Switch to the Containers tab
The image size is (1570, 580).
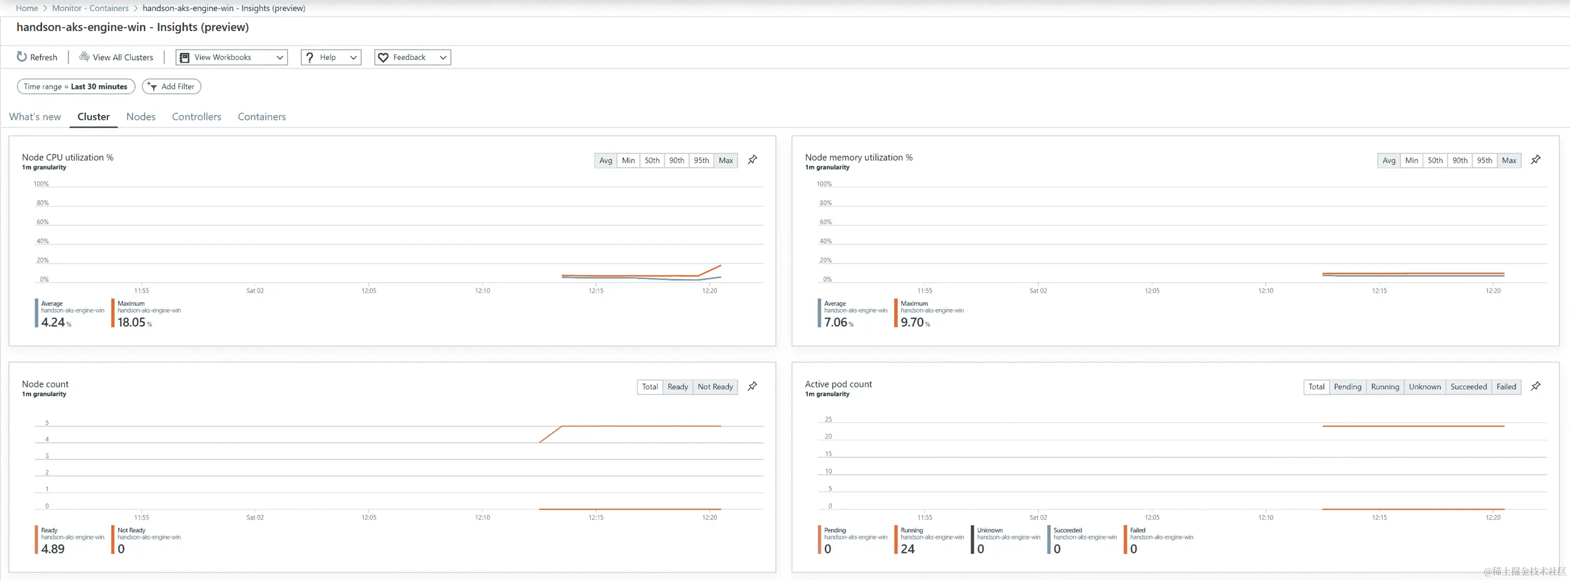(262, 116)
